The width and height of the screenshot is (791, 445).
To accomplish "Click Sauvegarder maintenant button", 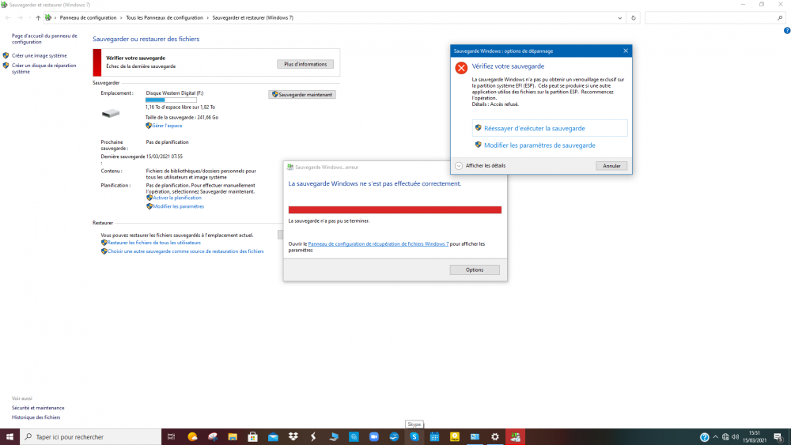I will coord(302,94).
